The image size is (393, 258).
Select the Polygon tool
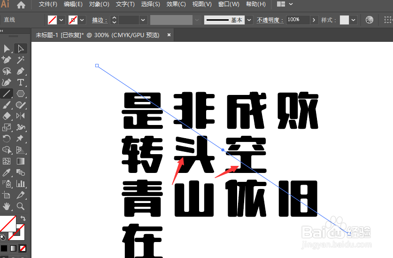[21, 94]
